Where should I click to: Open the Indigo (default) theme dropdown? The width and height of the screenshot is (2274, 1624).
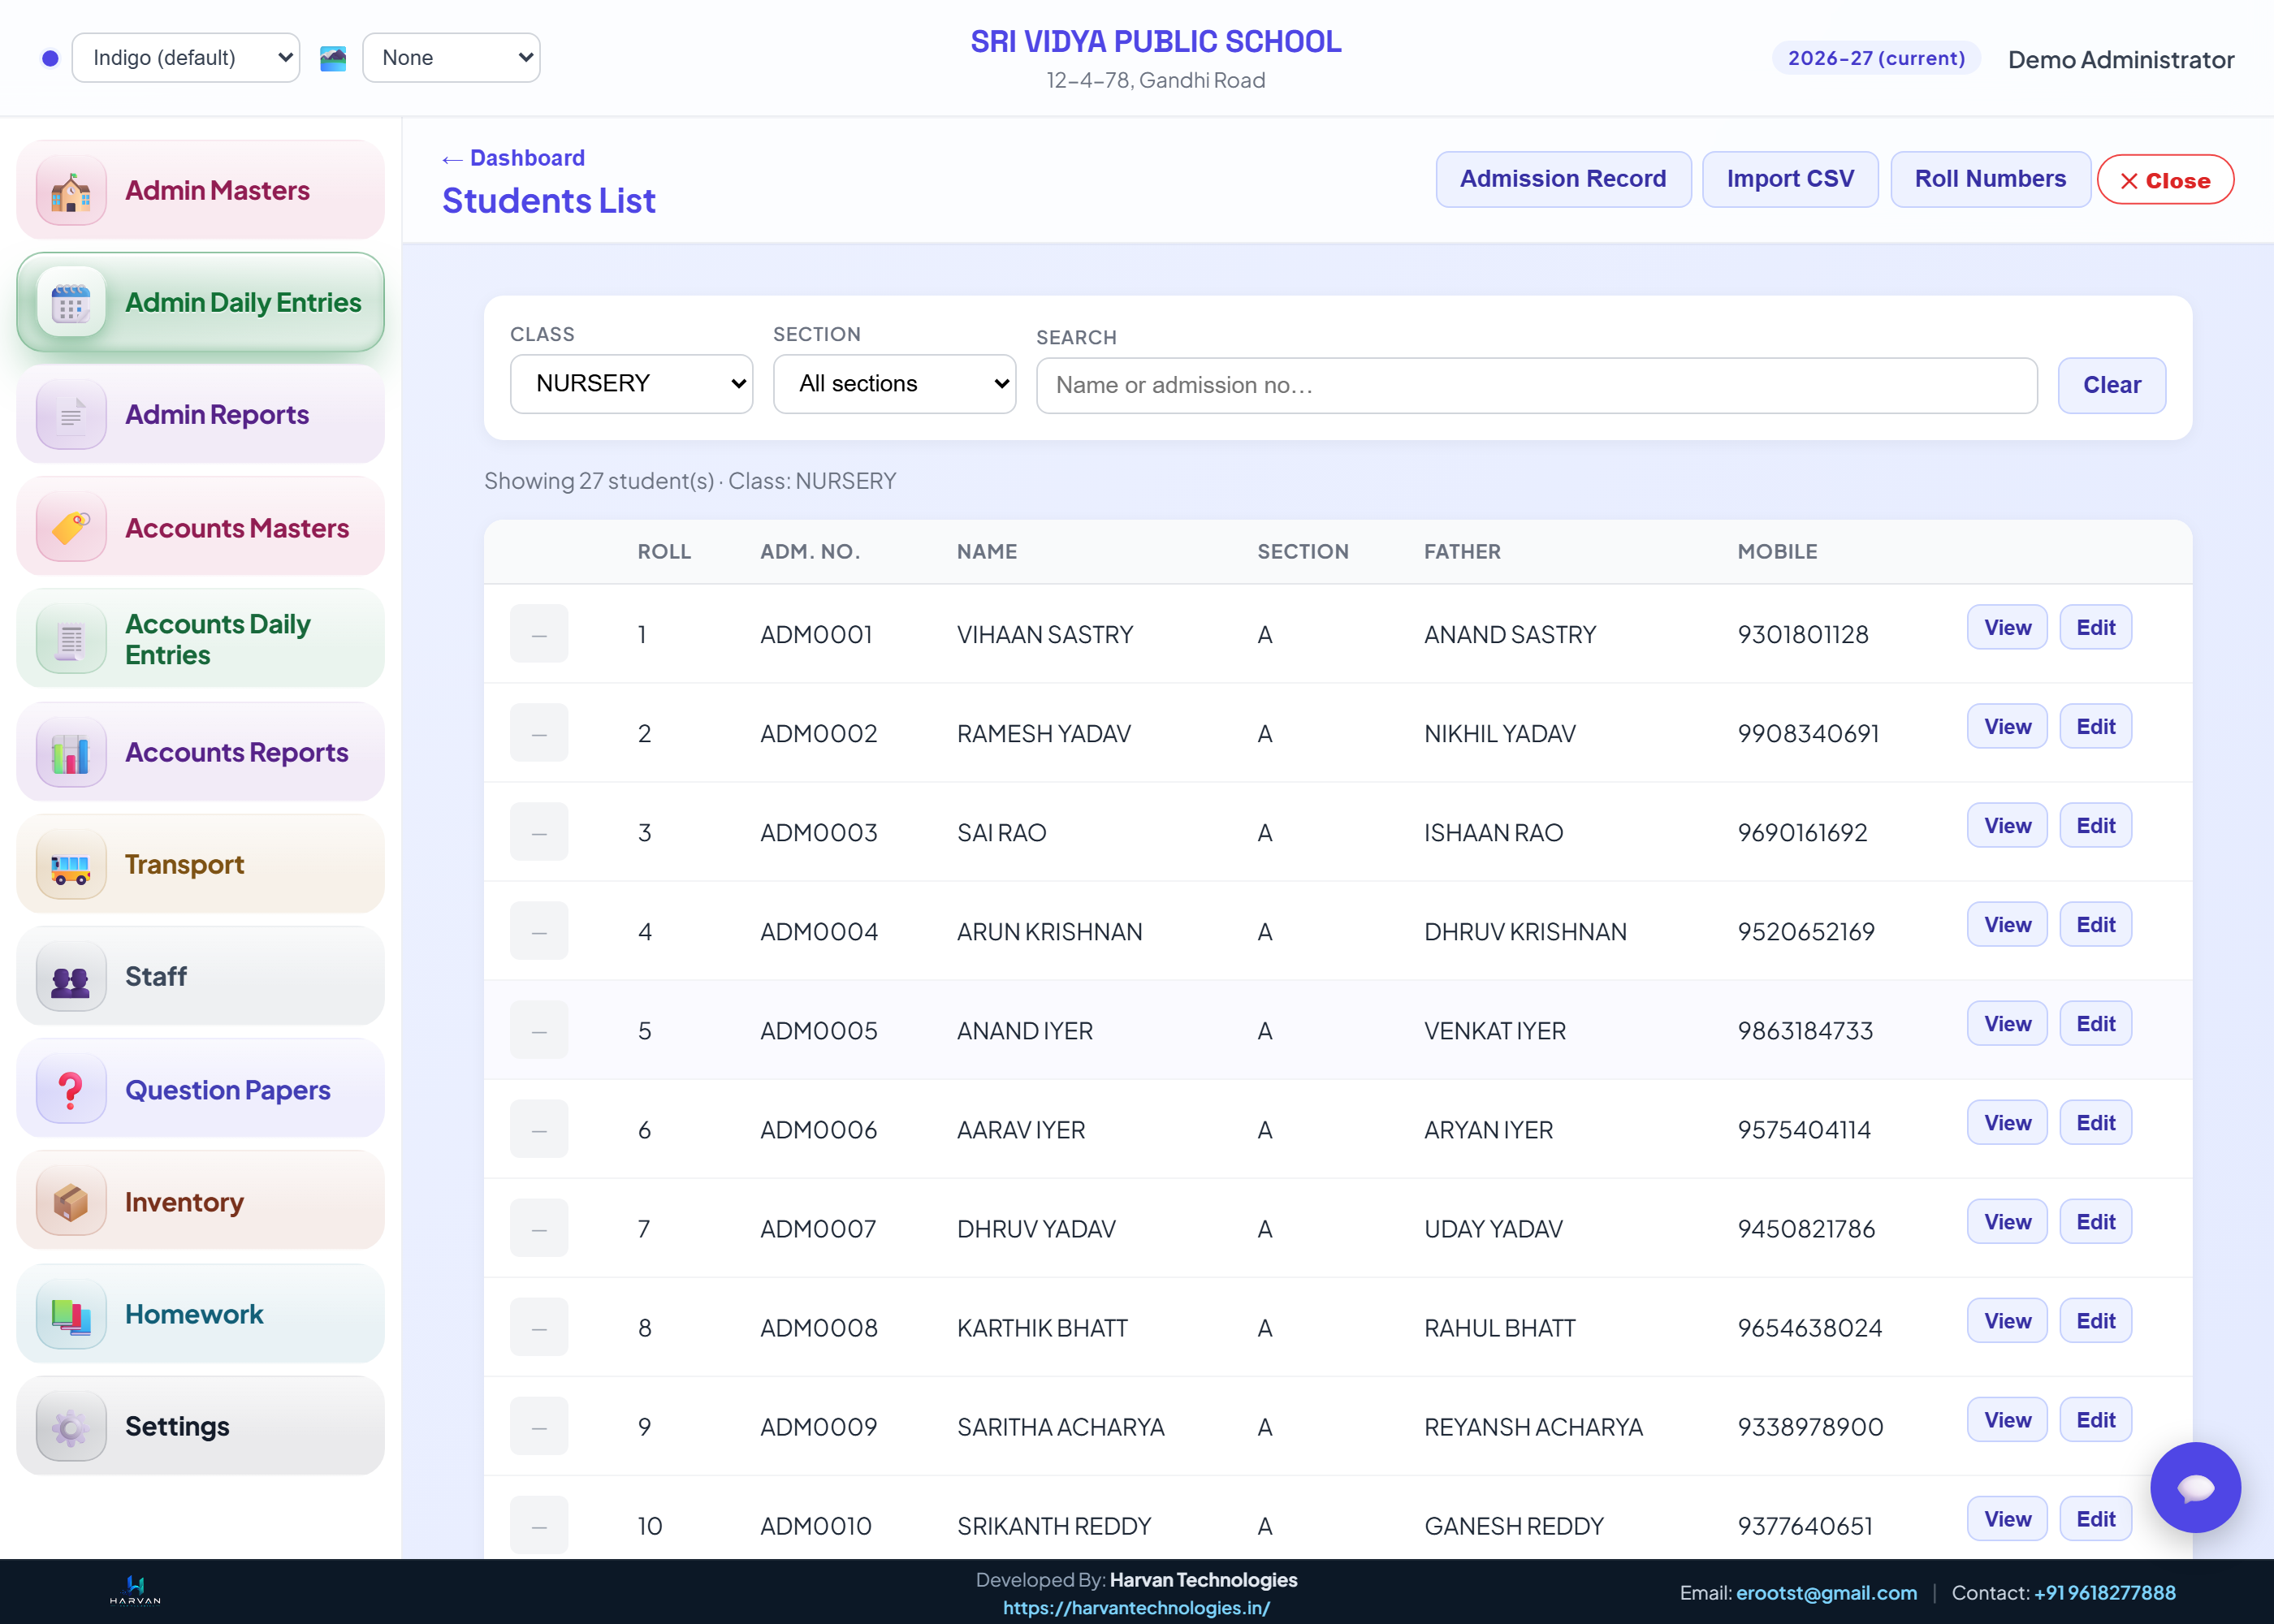coord(186,58)
